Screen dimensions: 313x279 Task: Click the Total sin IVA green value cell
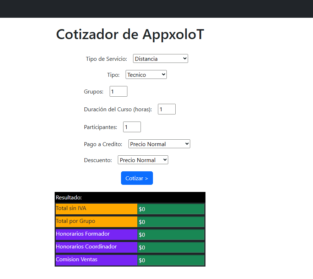[171, 209]
